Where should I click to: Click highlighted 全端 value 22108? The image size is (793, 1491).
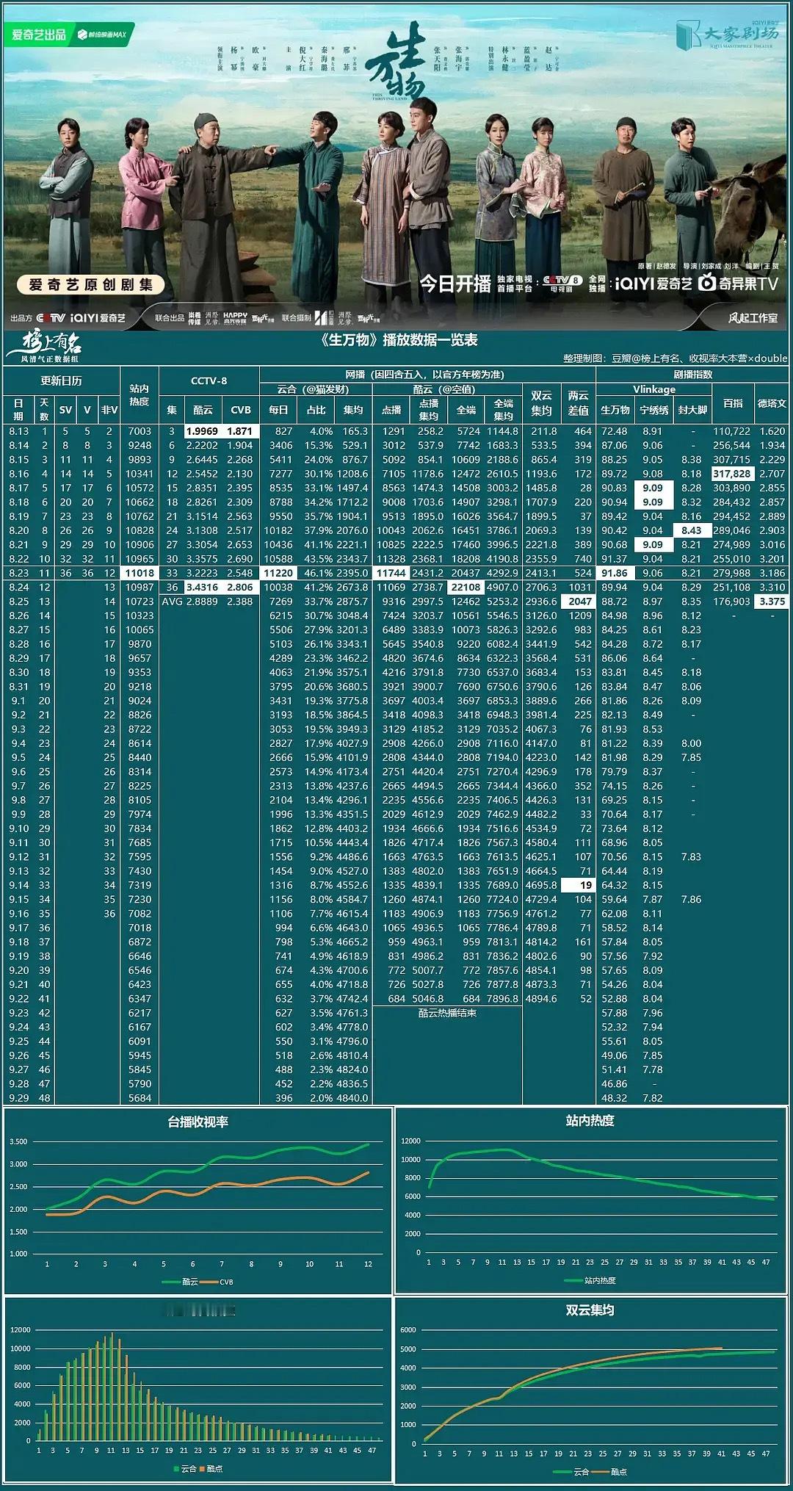click(x=466, y=587)
